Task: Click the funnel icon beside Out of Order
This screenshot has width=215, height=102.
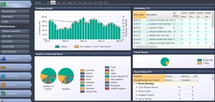Action: coord(137,91)
